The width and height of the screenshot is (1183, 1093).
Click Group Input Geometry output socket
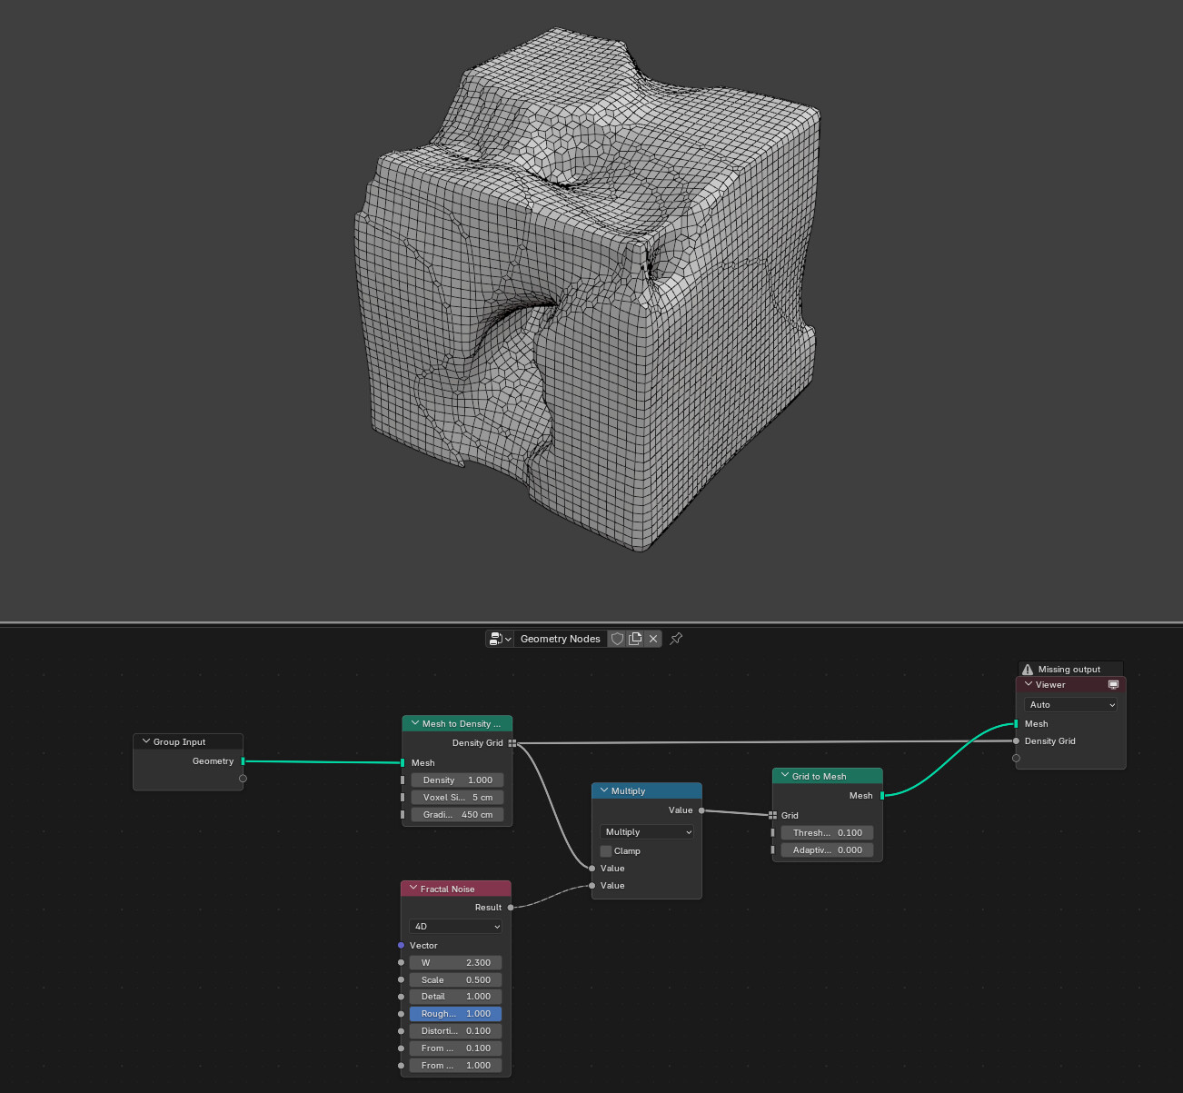(243, 761)
